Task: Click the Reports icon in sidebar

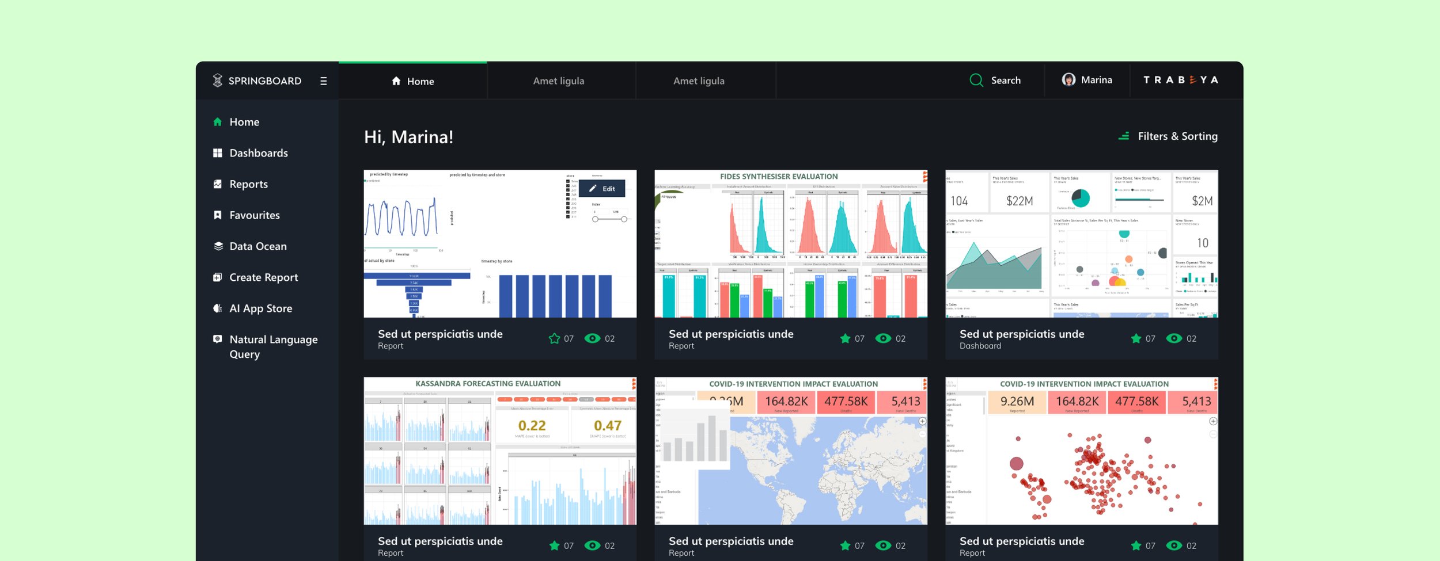Action: 218,184
